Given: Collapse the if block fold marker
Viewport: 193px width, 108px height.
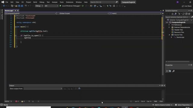Looking at the screenshot, I should tap(16, 35).
